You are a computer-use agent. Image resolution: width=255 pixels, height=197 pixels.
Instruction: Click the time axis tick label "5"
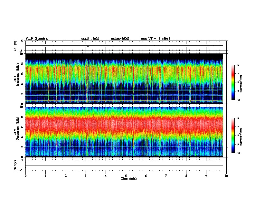126,176
